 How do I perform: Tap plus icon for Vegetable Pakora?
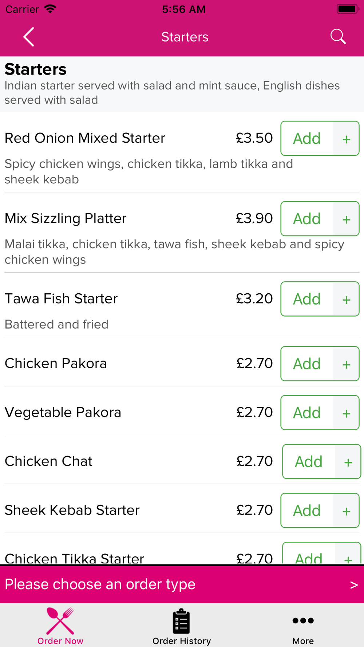346,413
